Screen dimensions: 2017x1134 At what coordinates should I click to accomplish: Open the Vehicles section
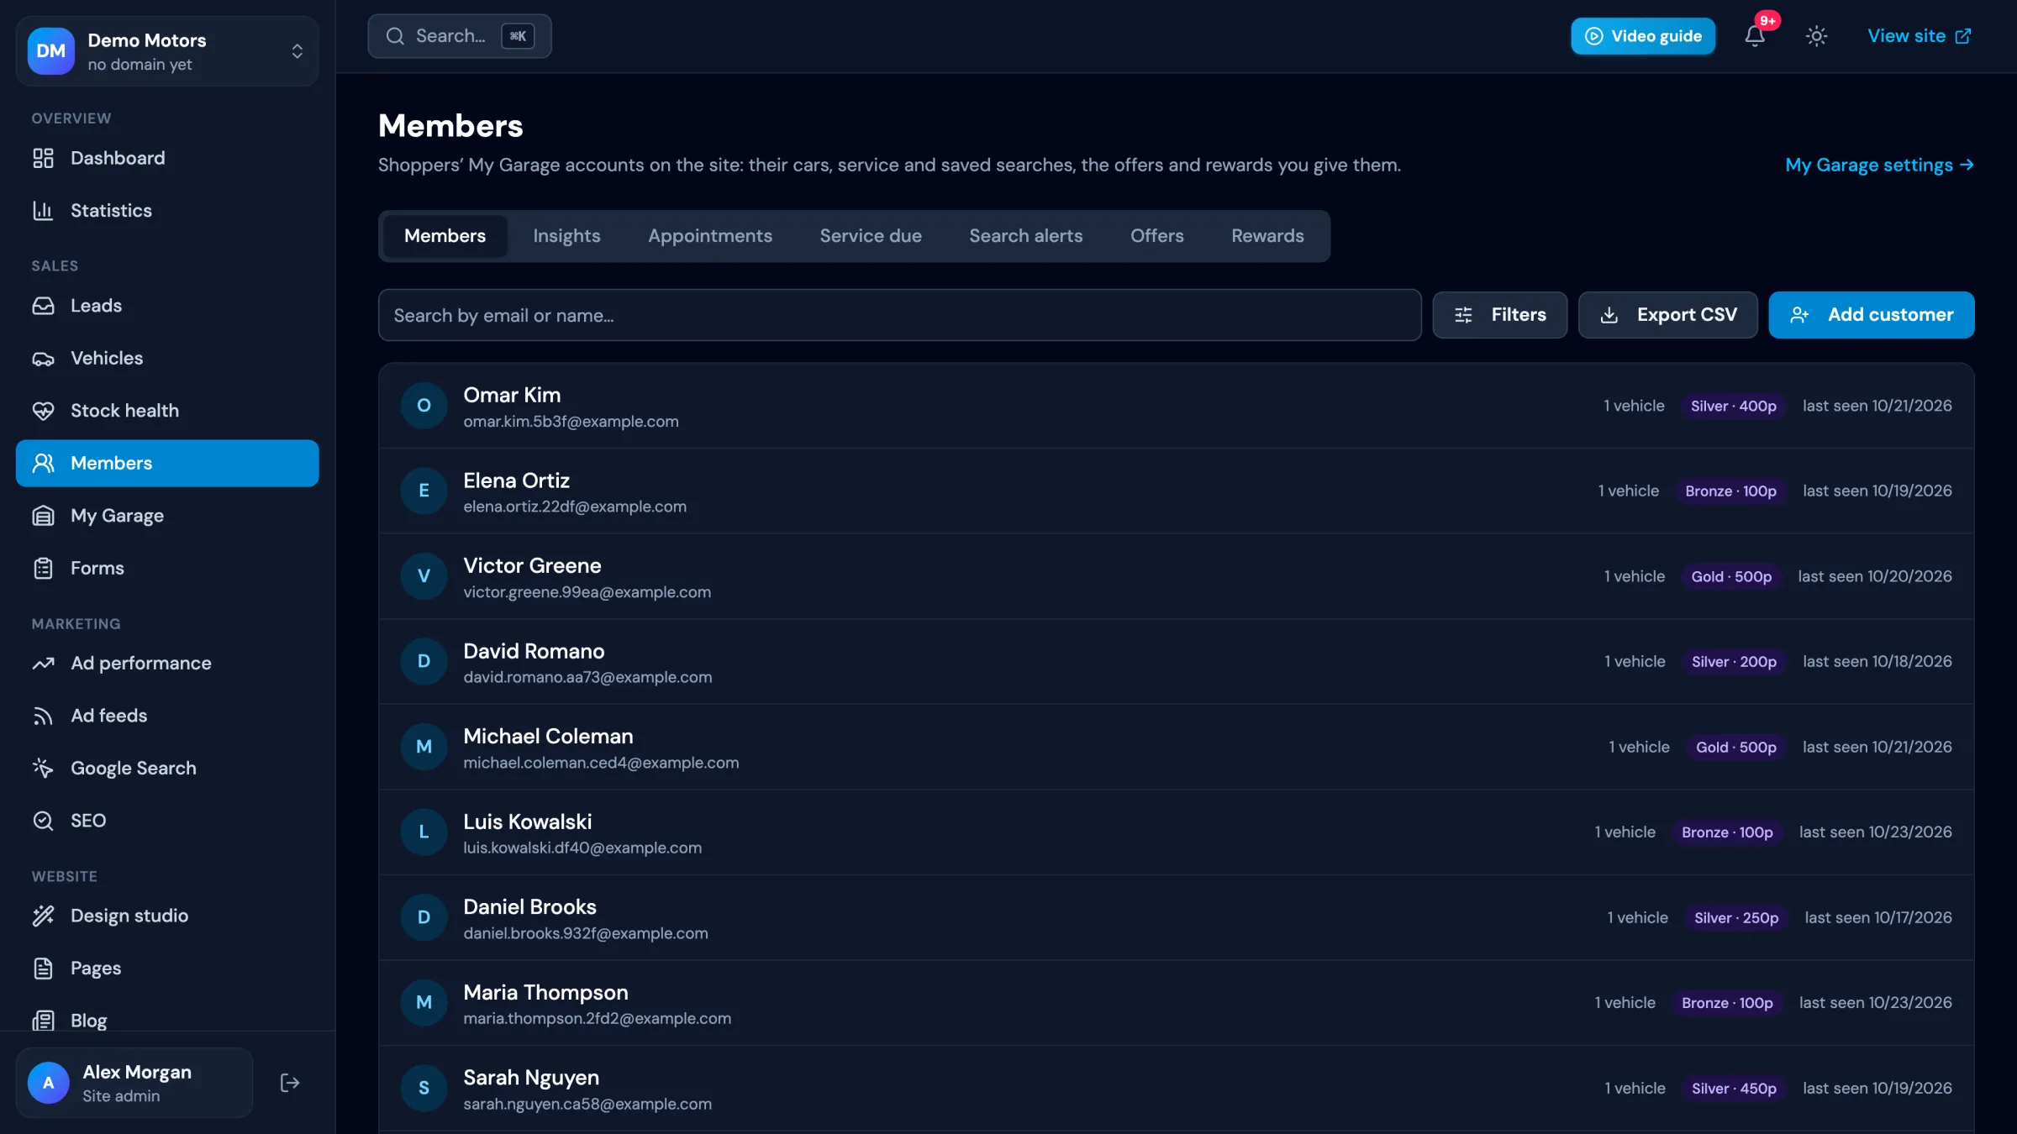(167, 359)
